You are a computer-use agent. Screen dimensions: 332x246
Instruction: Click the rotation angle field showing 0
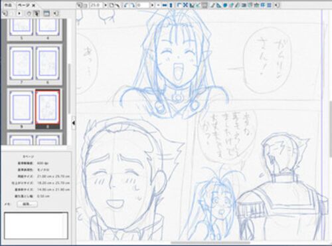143,5
